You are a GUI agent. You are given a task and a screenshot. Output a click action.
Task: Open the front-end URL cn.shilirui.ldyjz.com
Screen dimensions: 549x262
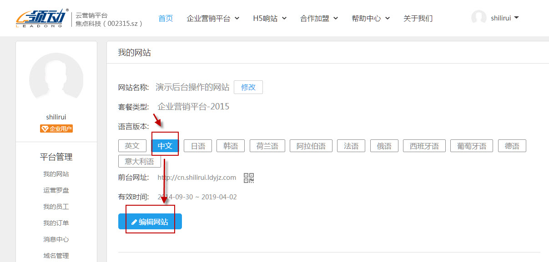tap(197, 178)
